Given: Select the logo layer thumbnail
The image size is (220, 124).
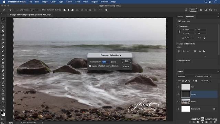Looking at the screenshot, I should (186, 87).
